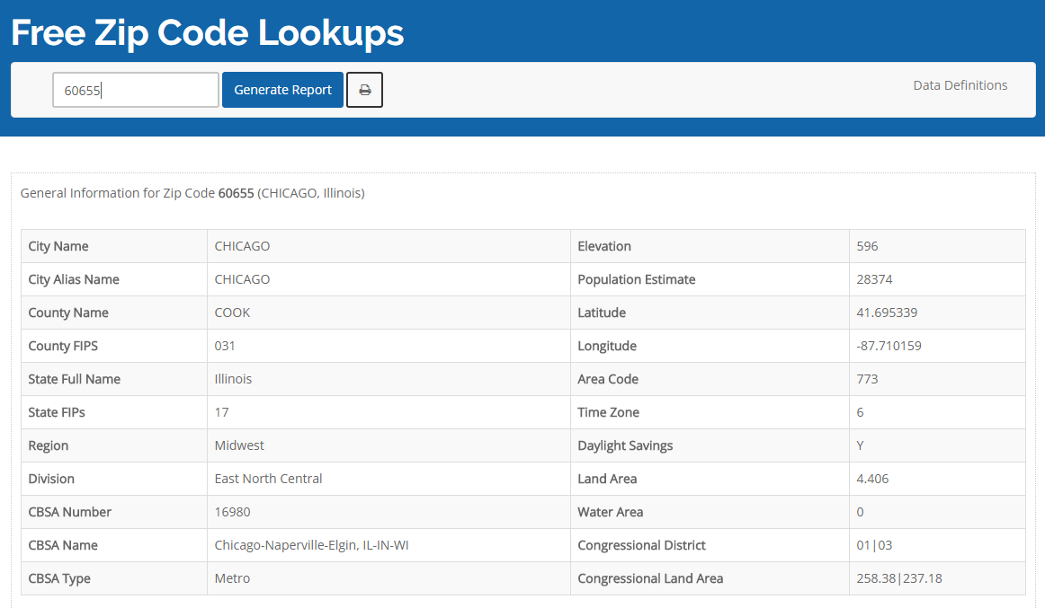Select the State Full Name value Illinois
1045x608 pixels.
click(233, 379)
